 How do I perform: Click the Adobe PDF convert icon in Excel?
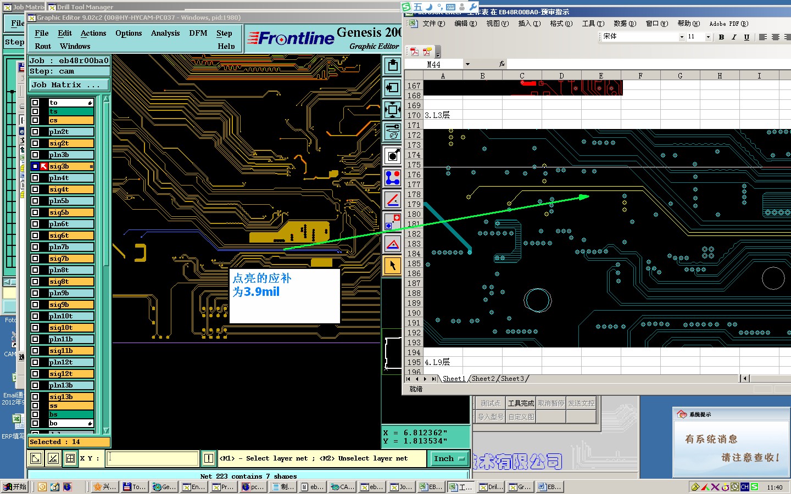415,52
